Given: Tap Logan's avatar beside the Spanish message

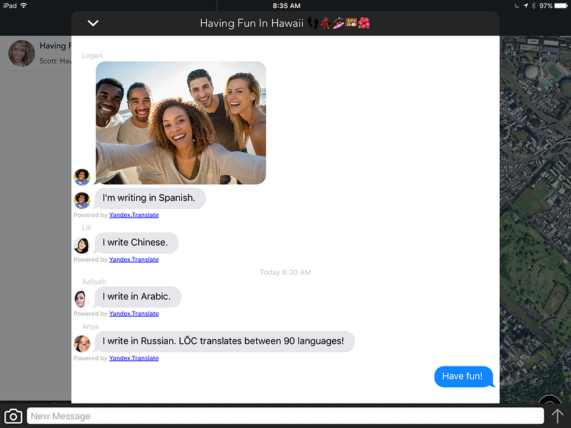Looking at the screenshot, I should coord(82,200).
